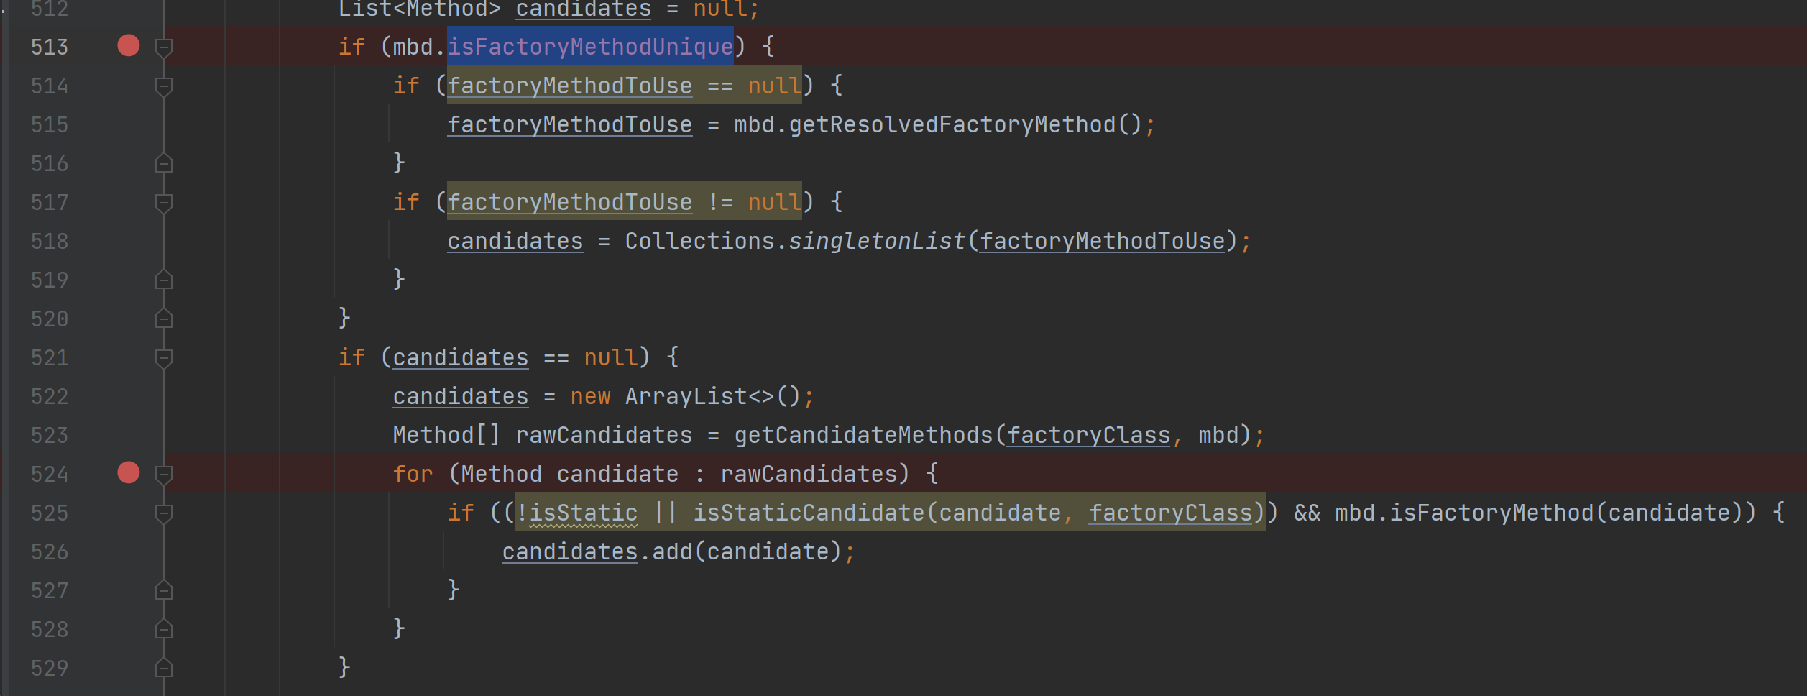1807x696 pixels.
Task: Click the fold end marker on line 516
Action: coord(164,164)
